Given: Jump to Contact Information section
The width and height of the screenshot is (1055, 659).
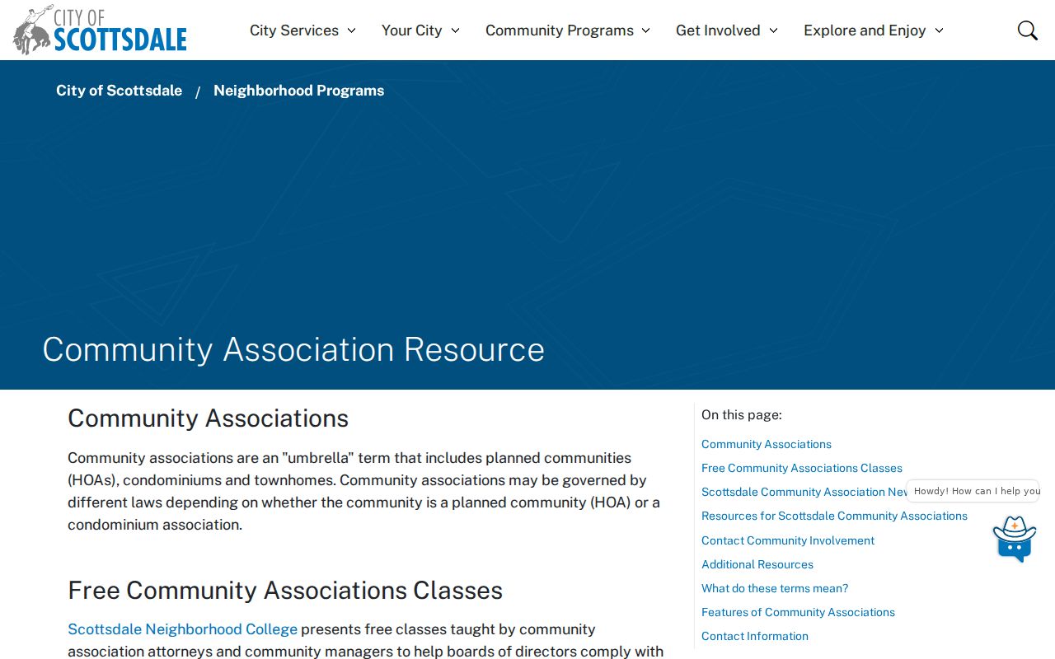Looking at the screenshot, I should pos(755,636).
